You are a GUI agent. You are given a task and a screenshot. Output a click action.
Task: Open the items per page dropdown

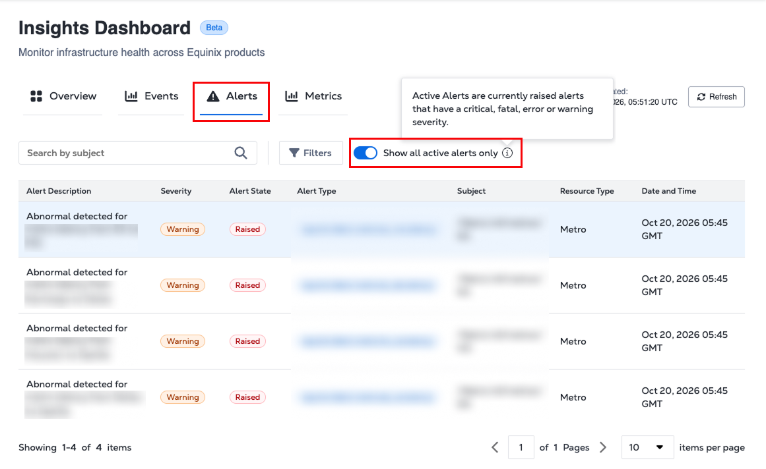tap(647, 447)
